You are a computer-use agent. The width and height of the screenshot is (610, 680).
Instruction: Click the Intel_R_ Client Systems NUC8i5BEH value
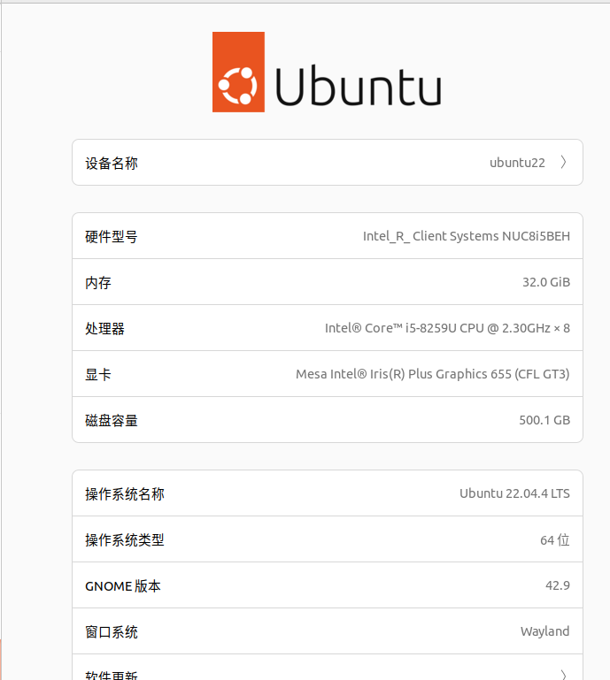pyautogui.click(x=467, y=236)
